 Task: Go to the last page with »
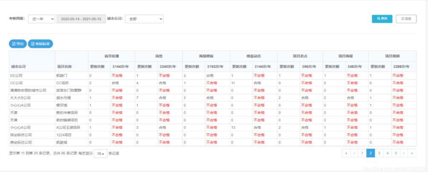(x=412, y=153)
